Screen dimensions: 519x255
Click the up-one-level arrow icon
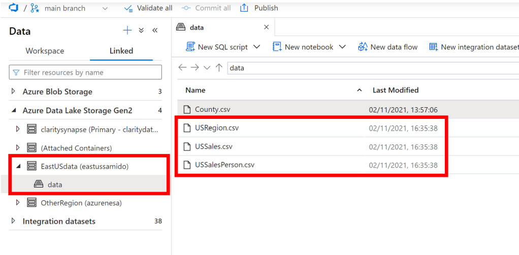pyautogui.click(x=219, y=68)
